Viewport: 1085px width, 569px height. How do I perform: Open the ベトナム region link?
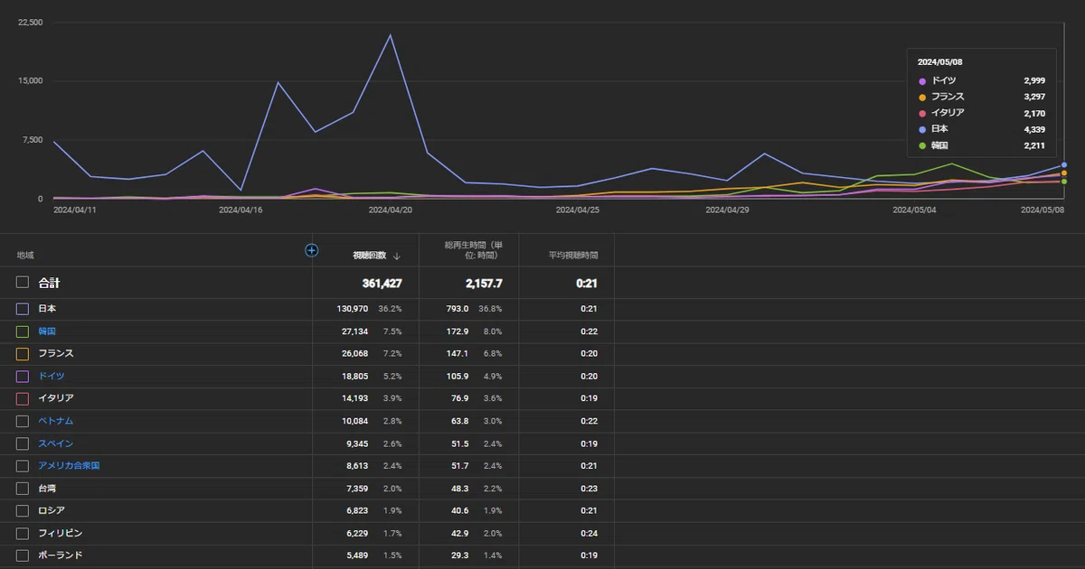click(56, 421)
